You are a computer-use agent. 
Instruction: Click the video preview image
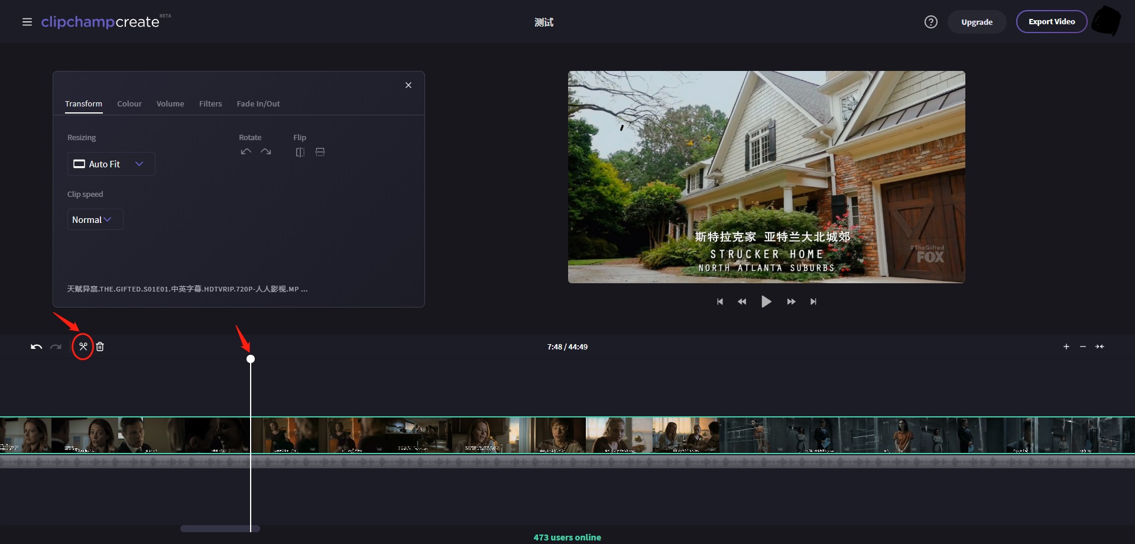pos(766,177)
